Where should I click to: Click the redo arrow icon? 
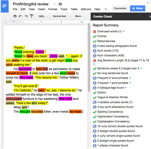[x=26, y=16]
